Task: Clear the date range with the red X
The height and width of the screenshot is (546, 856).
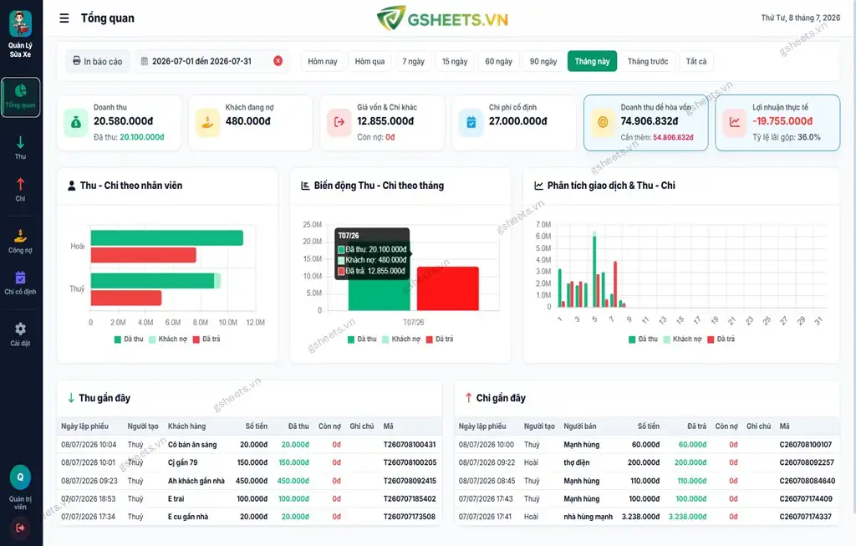Action: (x=278, y=61)
